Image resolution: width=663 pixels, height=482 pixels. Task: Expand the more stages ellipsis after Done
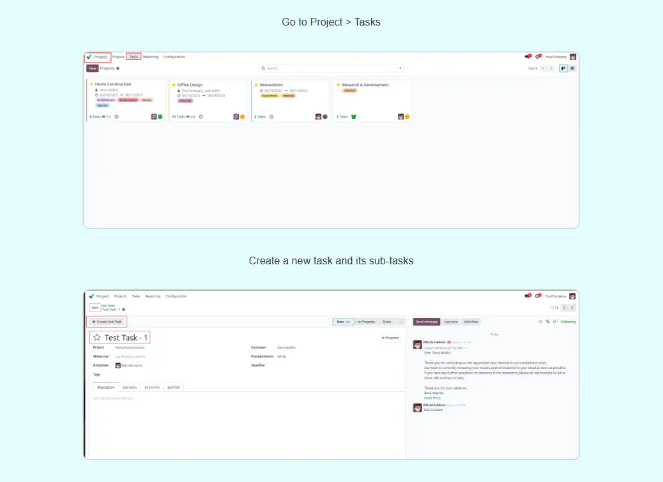tap(400, 322)
